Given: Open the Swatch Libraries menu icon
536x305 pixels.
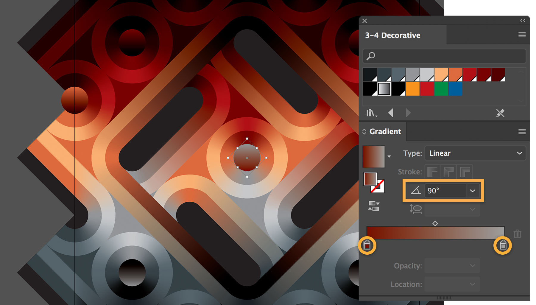Looking at the screenshot, I should (x=372, y=113).
